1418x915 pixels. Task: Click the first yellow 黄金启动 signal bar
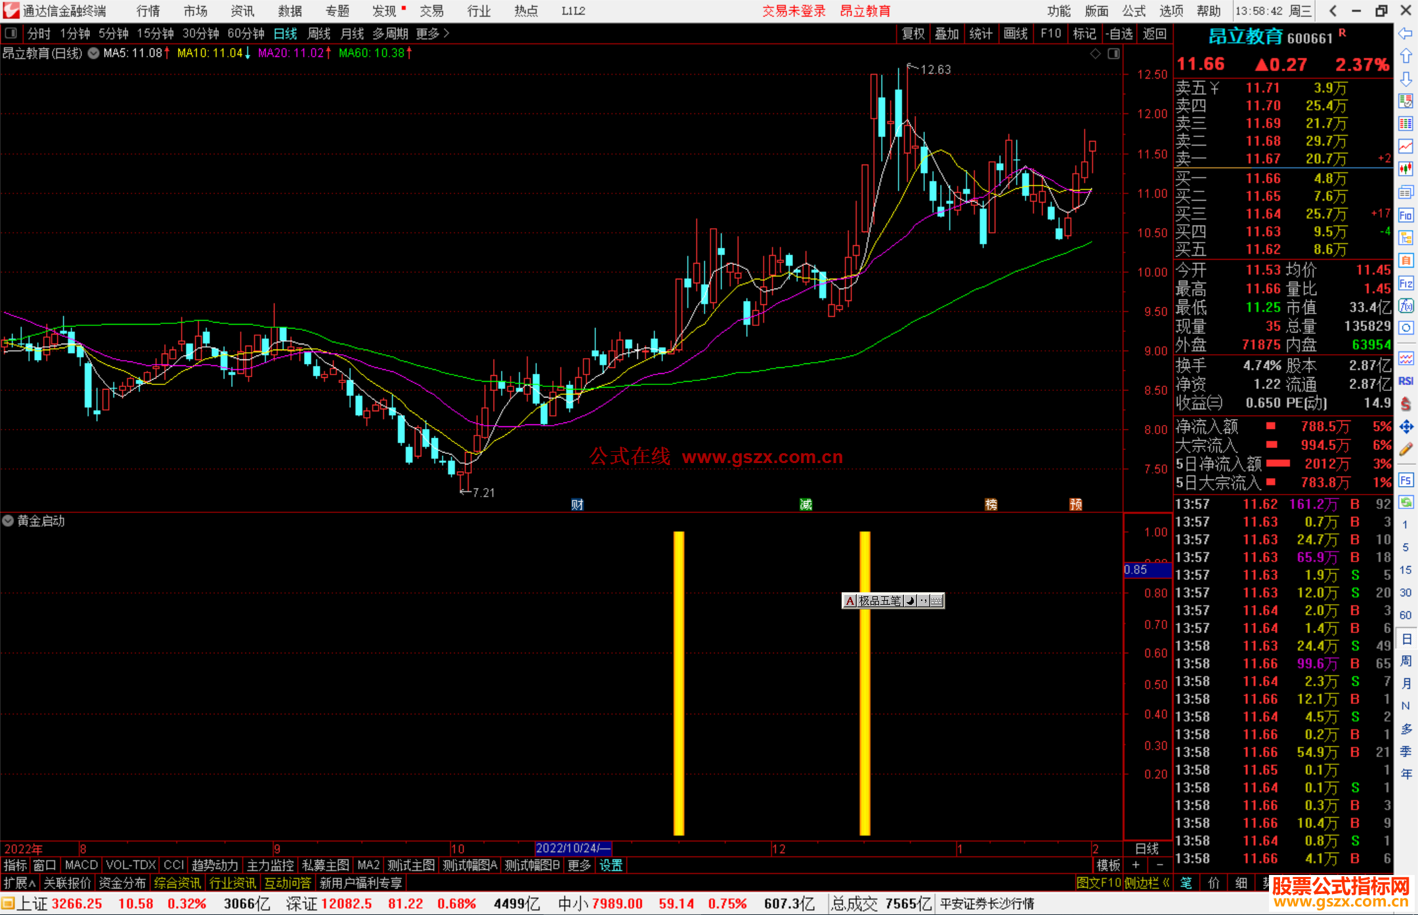[x=679, y=682]
